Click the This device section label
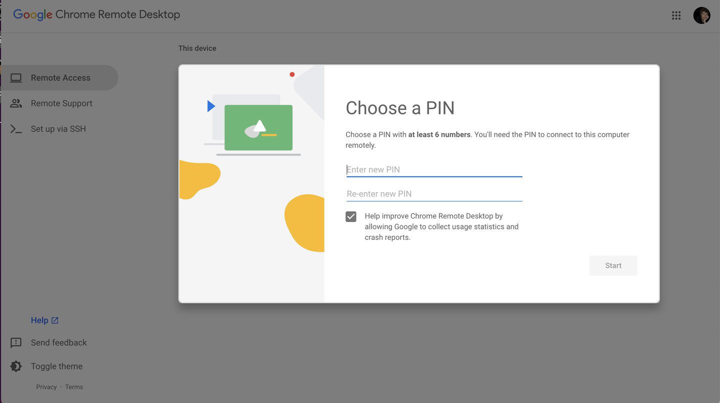720x403 pixels. (x=197, y=48)
